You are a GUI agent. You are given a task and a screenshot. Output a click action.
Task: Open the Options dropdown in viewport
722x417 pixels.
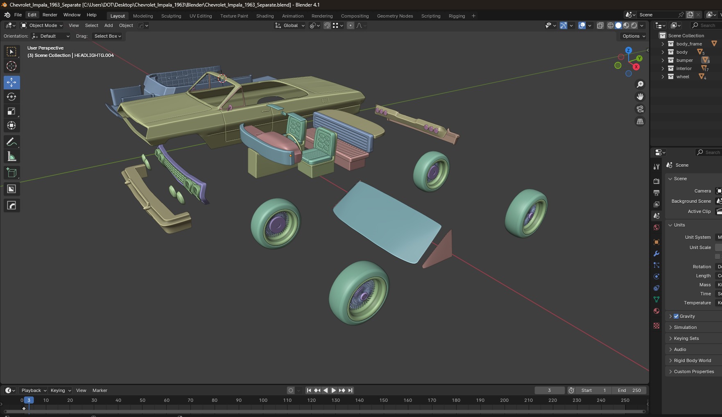pyautogui.click(x=634, y=36)
